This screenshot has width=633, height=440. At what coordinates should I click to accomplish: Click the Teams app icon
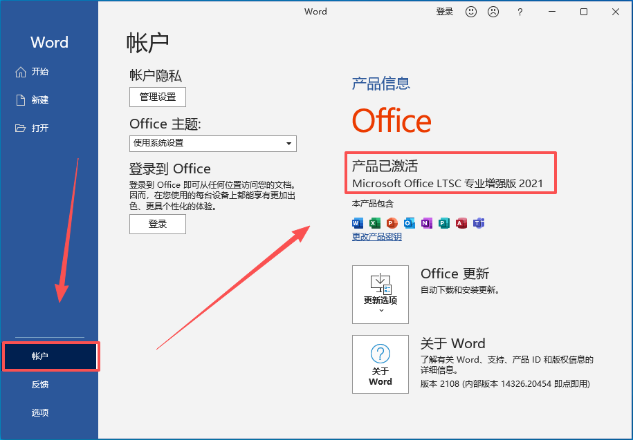point(479,223)
